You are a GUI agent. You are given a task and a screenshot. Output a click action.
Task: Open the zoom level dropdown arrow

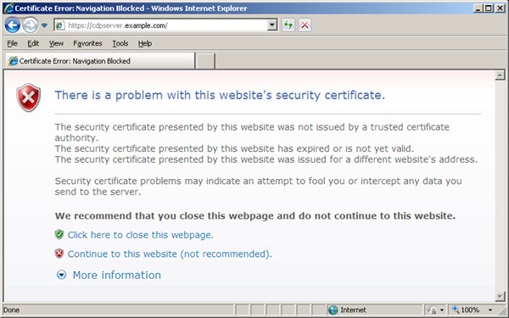490,310
